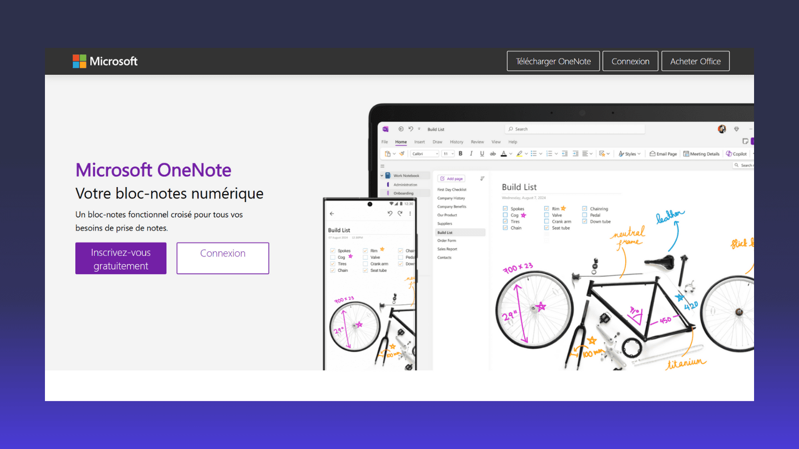The image size is (799, 449).
Task: Click the Télécharger OneNote button
Action: (553, 61)
